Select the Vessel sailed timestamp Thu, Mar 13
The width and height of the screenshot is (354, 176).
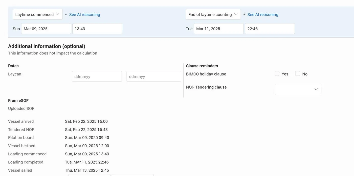(87, 170)
